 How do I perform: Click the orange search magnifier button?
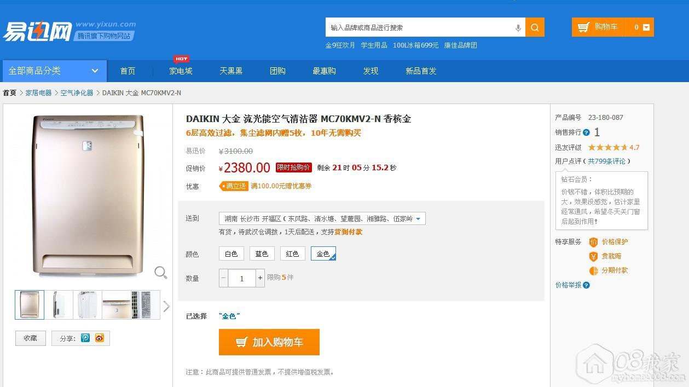pyautogui.click(x=535, y=27)
